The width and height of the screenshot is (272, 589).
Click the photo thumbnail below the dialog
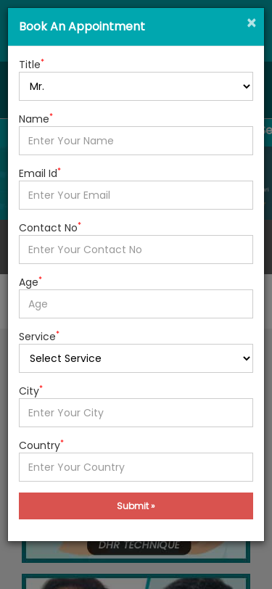tap(136, 582)
